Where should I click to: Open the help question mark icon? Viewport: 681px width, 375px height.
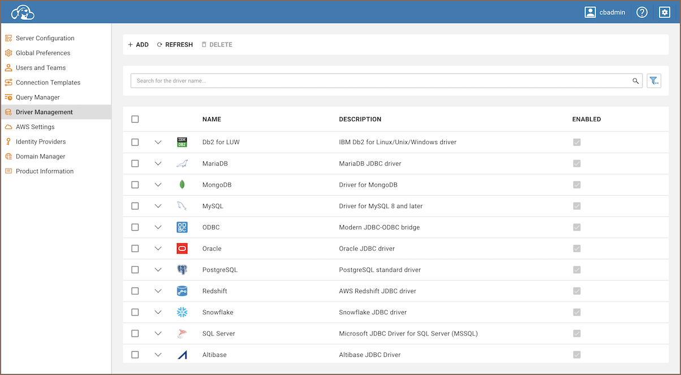641,12
